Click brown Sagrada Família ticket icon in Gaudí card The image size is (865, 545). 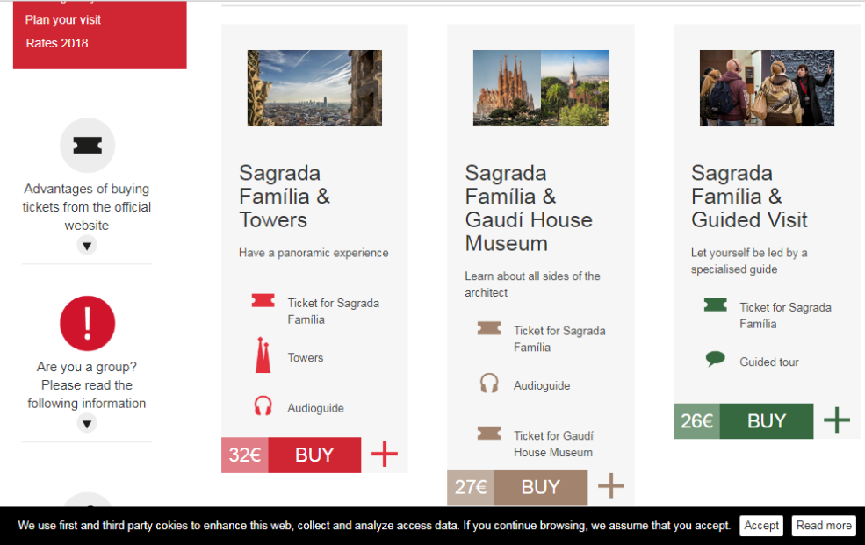pos(489,328)
